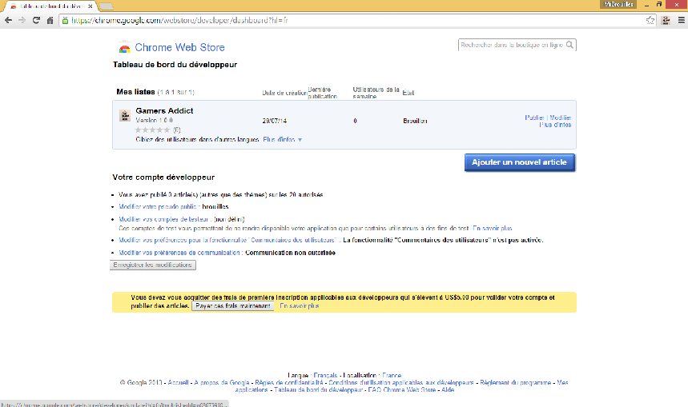The height and width of the screenshot is (407, 688).
Task: Click the 'Publier' link for Gamers Addict
Action: pos(534,118)
